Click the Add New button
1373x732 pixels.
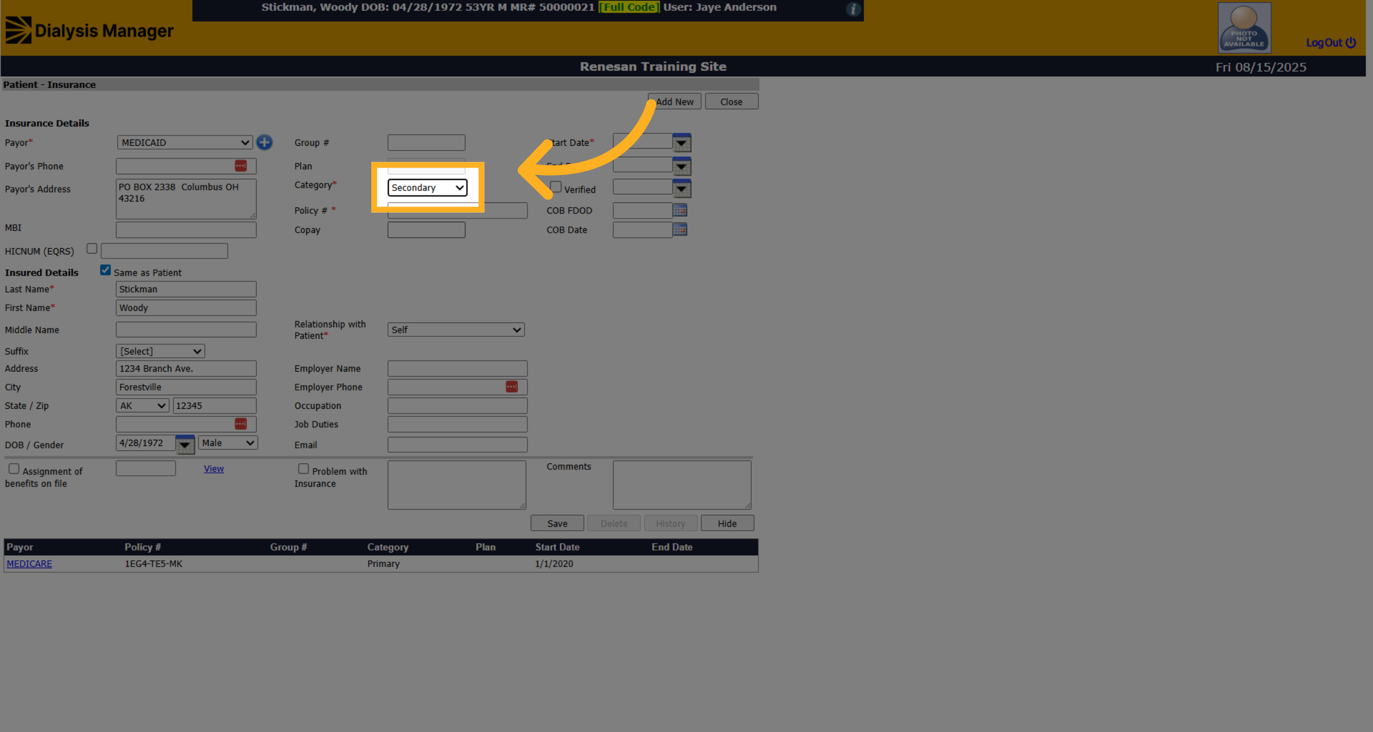pyautogui.click(x=674, y=102)
